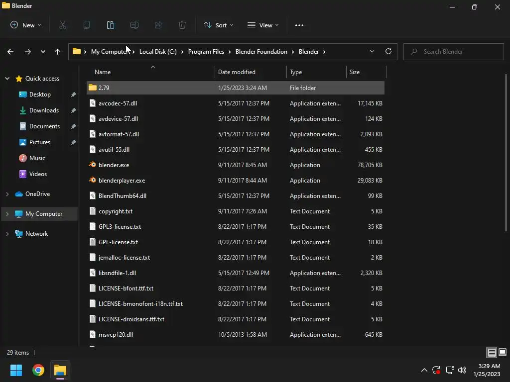Click the Copy icon in toolbar

87,25
